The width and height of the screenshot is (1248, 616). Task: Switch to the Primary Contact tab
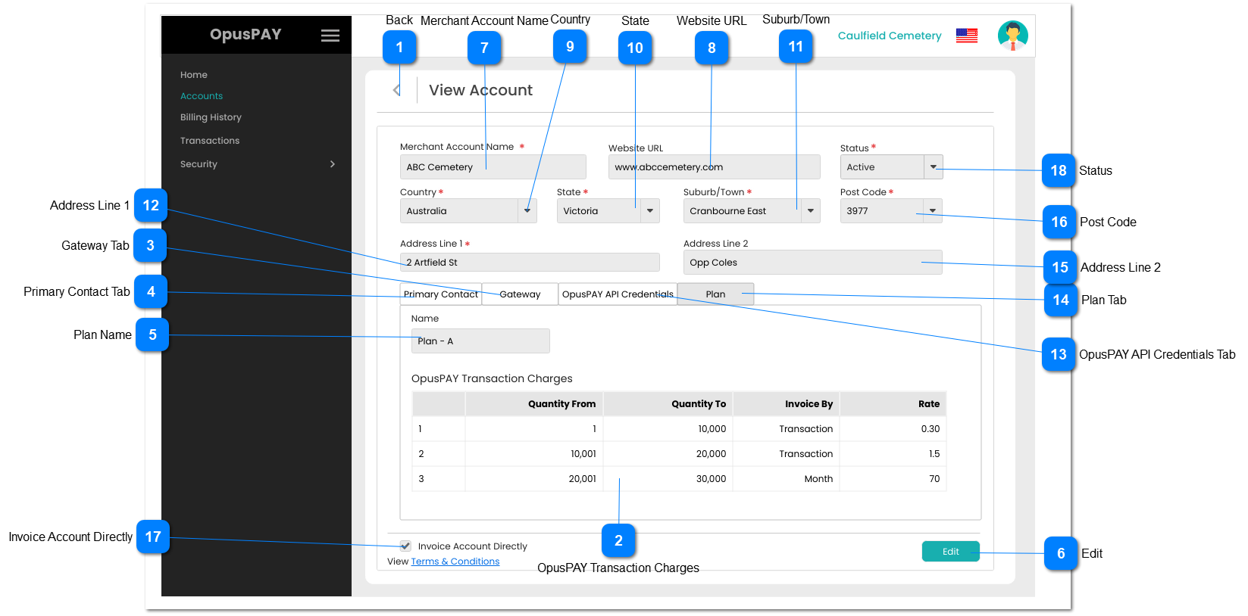(440, 294)
